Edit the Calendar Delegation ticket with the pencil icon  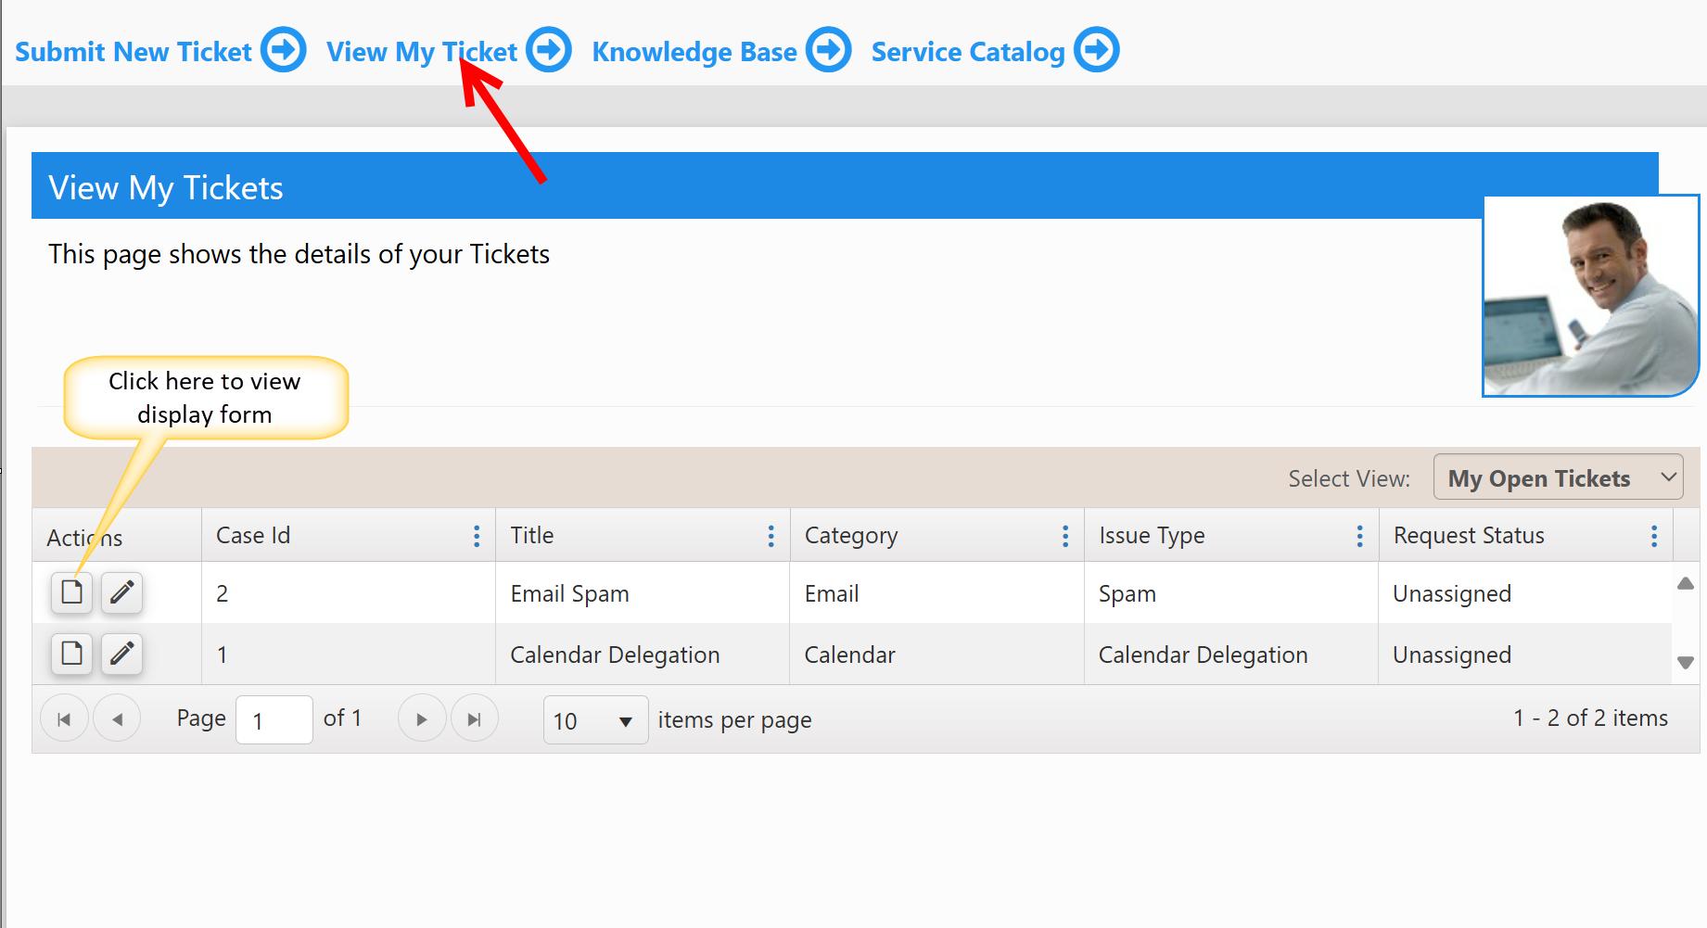(121, 654)
